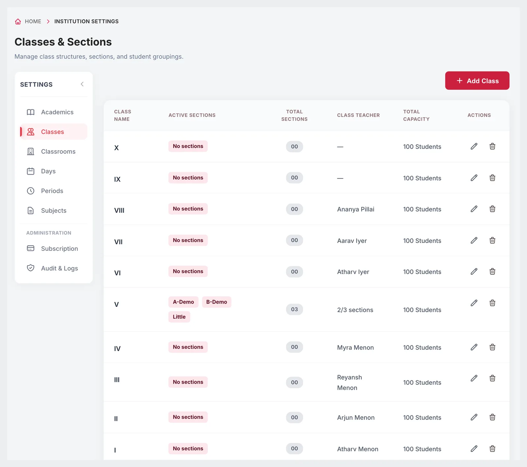Click the Little section tag

coord(179,317)
